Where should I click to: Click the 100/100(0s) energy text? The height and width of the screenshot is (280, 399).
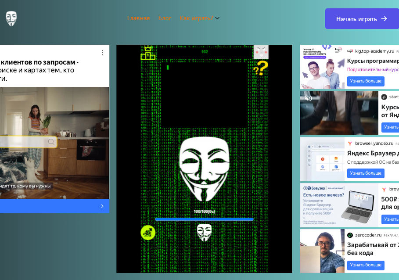[x=205, y=212]
